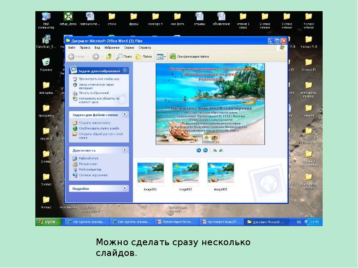Click the Back (Назад) navigation button
This screenshot has height=268, width=358.
tap(76, 57)
